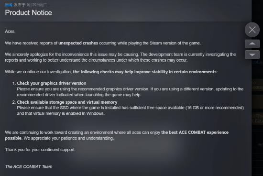Go to next announcement with down arrow
Viewport: 263px width, 176px height.
pyautogui.click(x=252, y=55)
